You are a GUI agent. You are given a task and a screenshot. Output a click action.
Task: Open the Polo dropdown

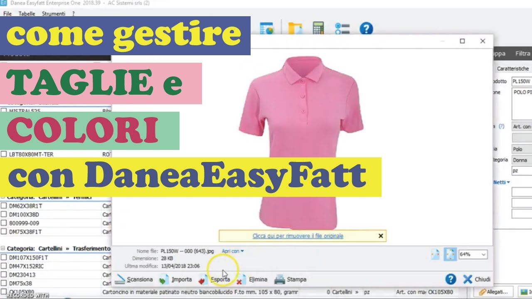pos(522,149)
